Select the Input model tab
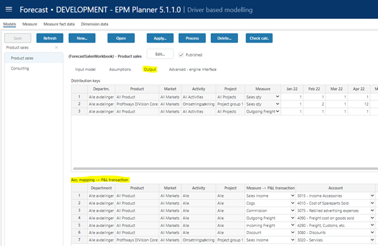 tap(85, 70)
